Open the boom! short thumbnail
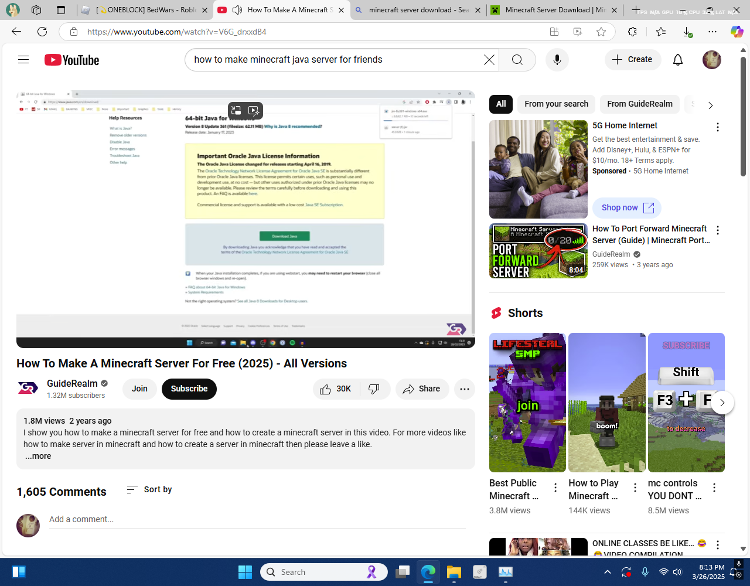Screen dimensions: 750x586 coord(606,403)
